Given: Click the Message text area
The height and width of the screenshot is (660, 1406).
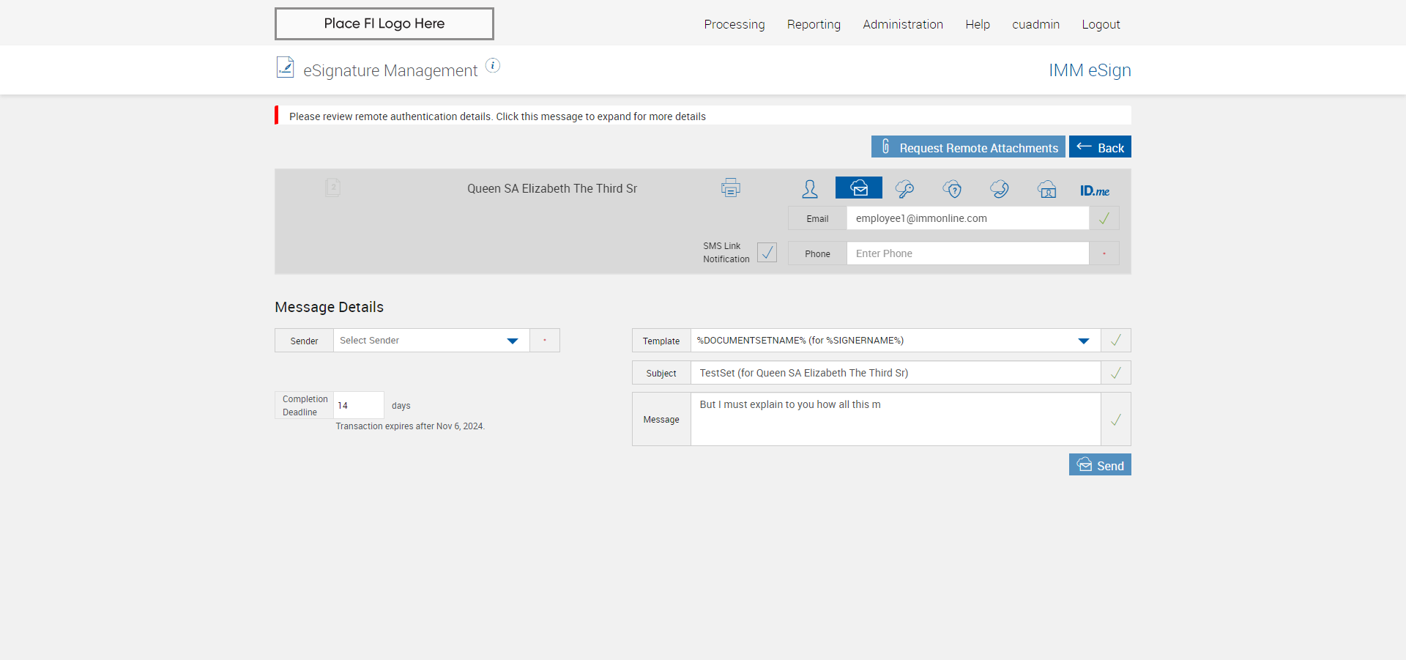Looking at the screenshot, I should [896, 420].
